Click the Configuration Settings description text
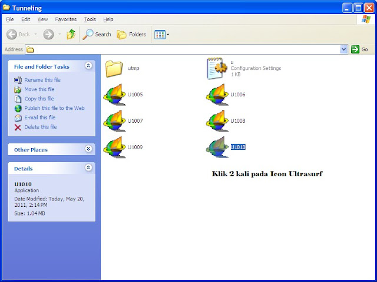This screenshot has width=377, height=282. 256,68
